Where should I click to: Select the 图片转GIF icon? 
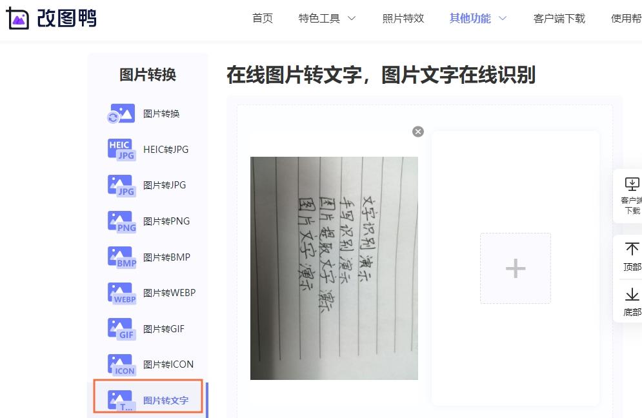[121, 329]
